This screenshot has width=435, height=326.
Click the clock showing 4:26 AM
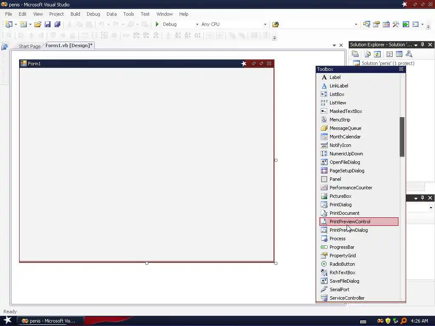tap(419, 321)
